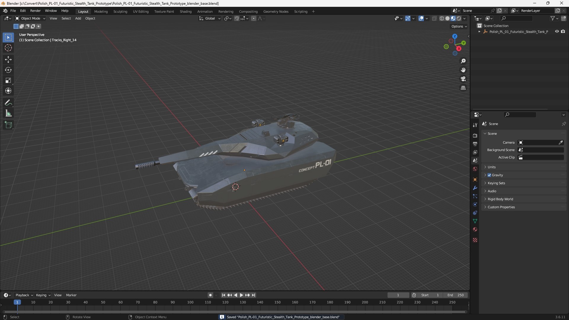Disable render camera icon for Polish_PL_01 collection
Screen dimensions: 569x320
pyautogui.click(x=563, y=31)
